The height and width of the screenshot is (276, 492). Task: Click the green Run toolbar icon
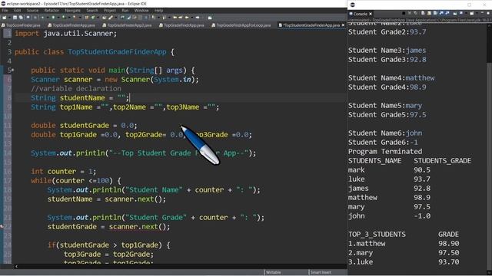53,18
